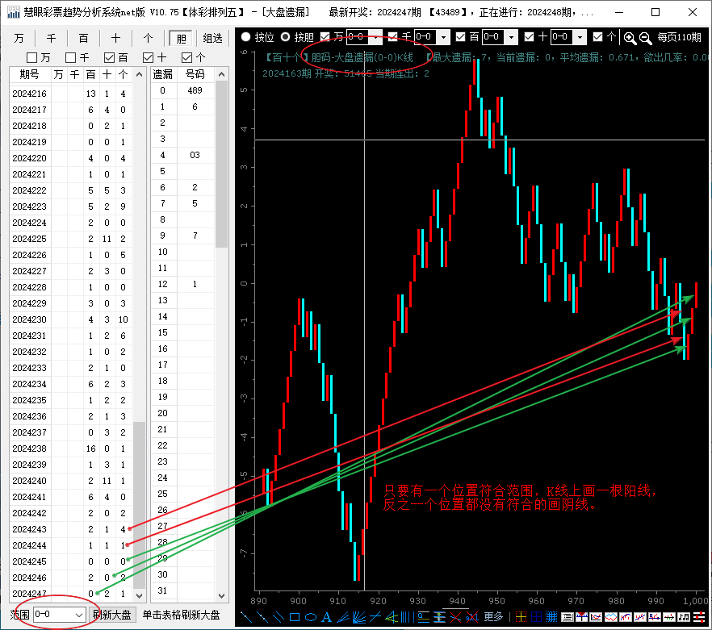This screenshot has height=630, width=712.
Task: Click the 刷新大盘 button
Action: point(112,615)
